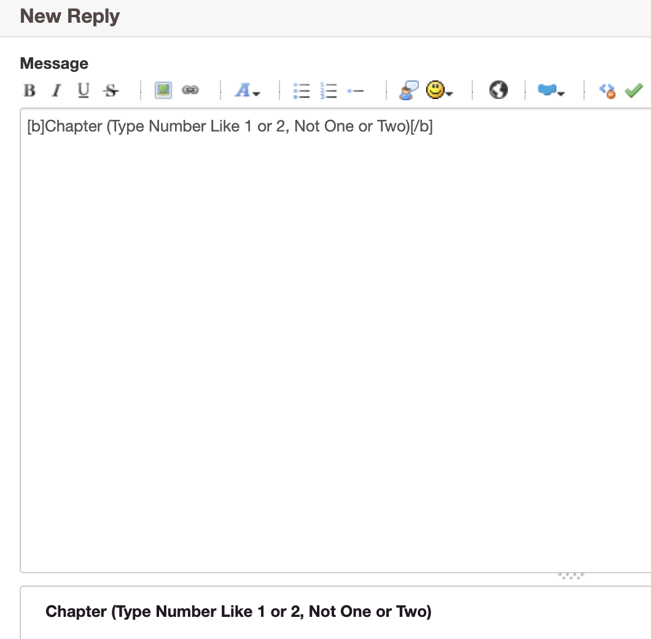This screenshot has width=651, height=639.
Task: Toggle underline formatting
Action: (84, 91)
